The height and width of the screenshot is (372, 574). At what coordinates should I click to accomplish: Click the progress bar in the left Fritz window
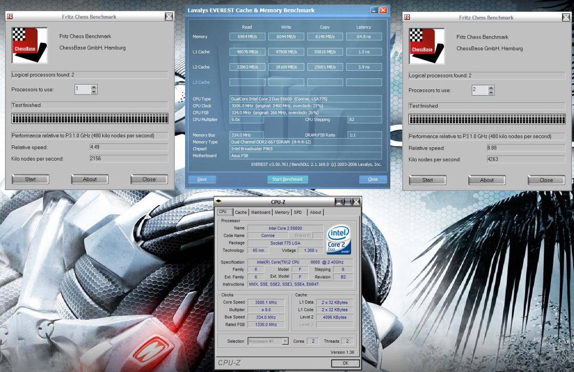coord(90,119)
